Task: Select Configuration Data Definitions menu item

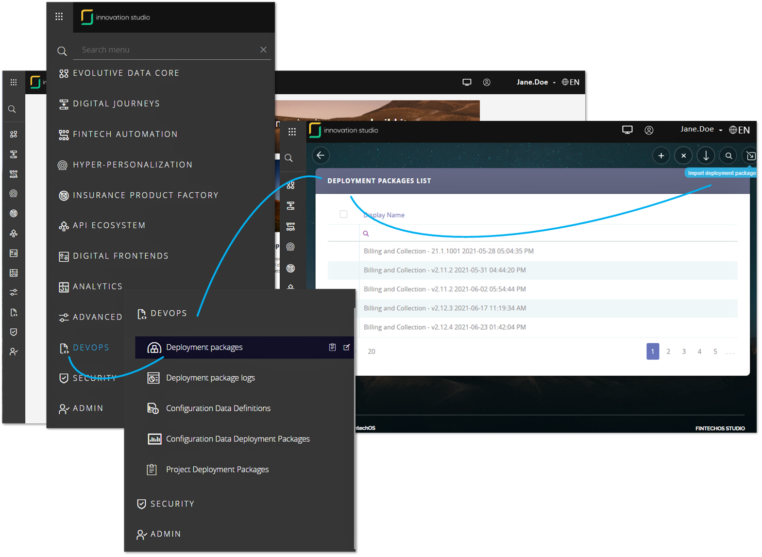Action: pos(218,408)
